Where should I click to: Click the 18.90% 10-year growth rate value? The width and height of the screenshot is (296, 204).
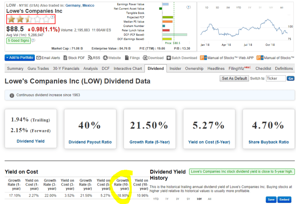123,195
